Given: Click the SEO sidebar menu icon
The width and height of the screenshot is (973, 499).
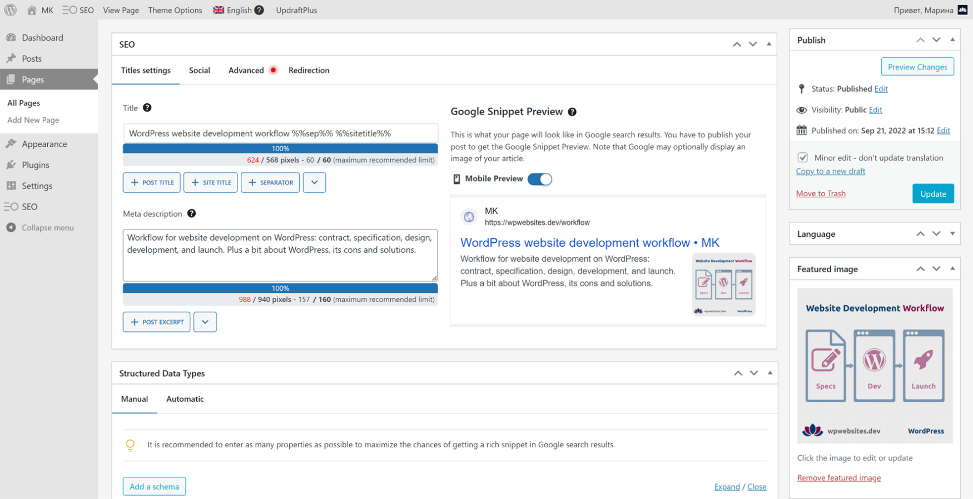Looking at the screenshot, I should [x=11, y=207].
